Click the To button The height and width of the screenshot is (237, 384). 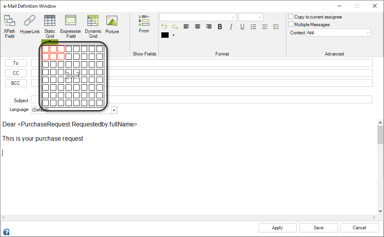(x=16, y=63)
